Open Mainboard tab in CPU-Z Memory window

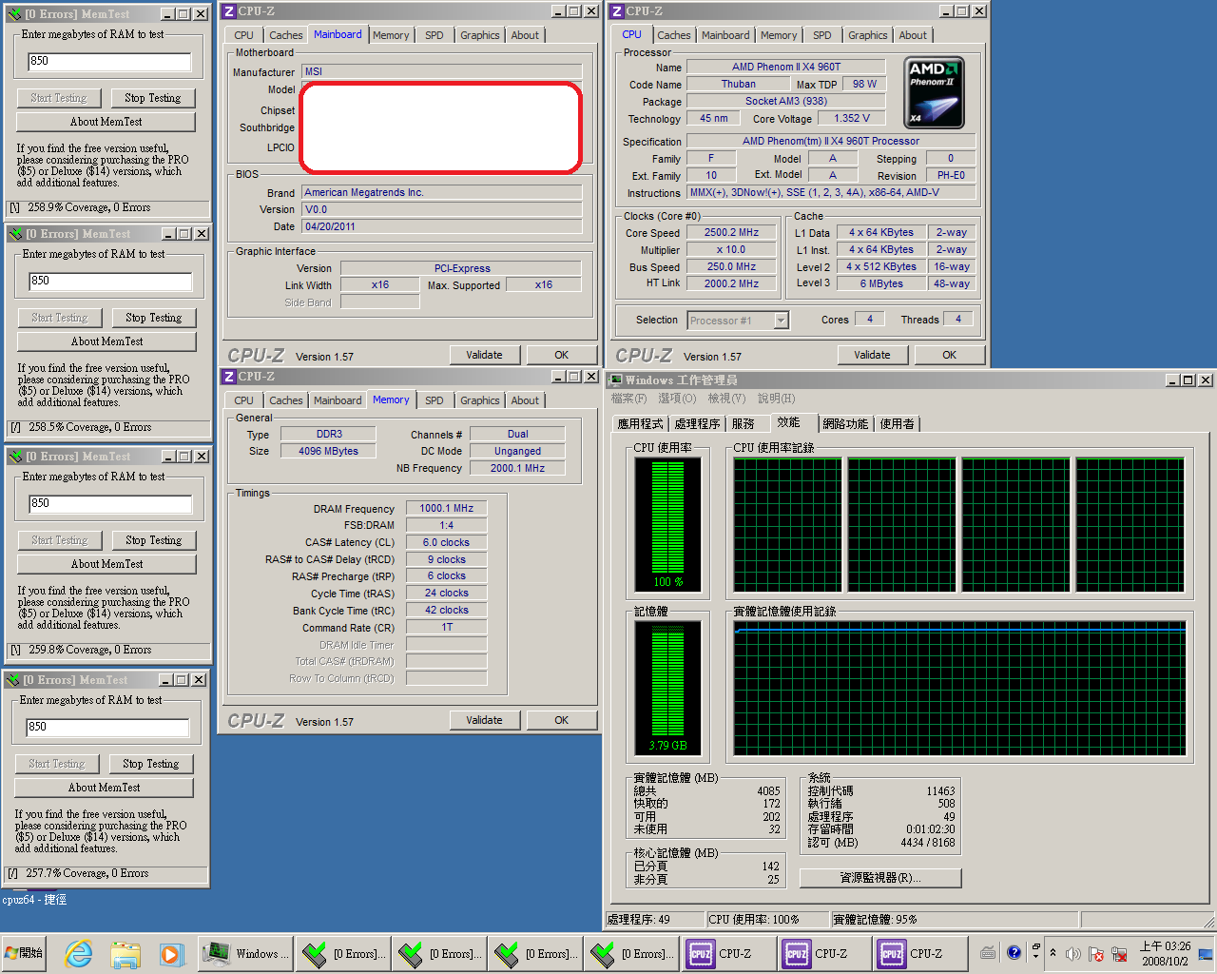click(x=337, y=400)
